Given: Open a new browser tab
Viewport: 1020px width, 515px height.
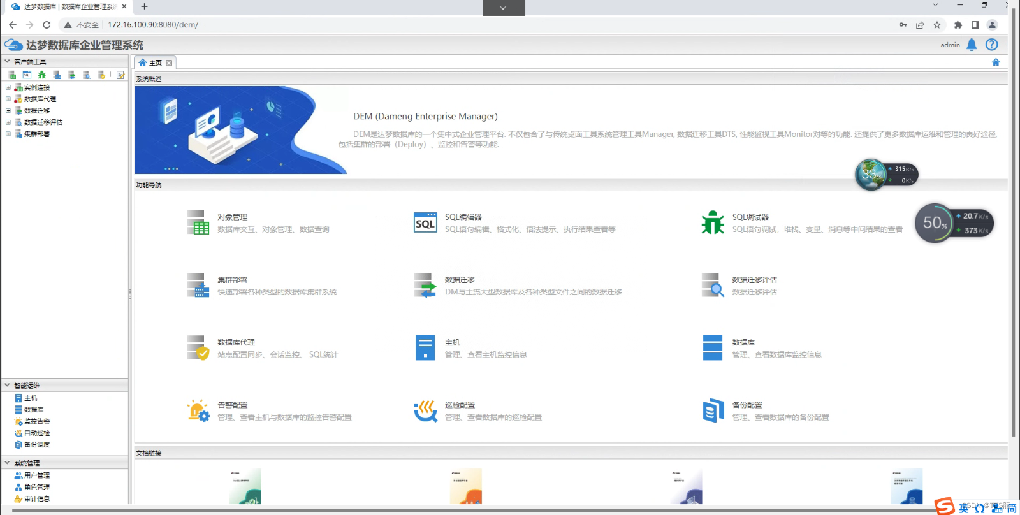Looking at the screenshot, I should tap(145, 6).
